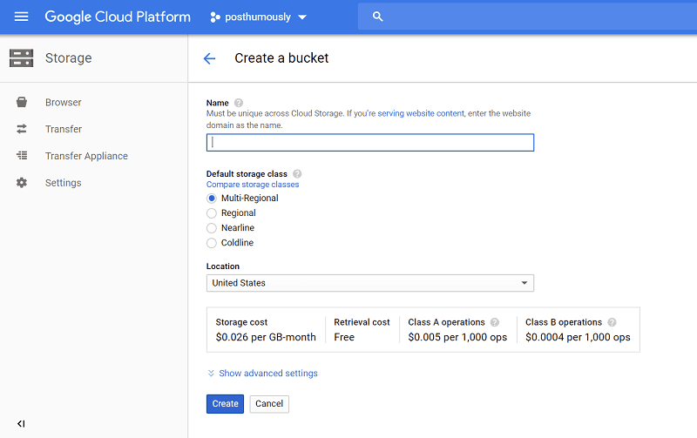Select the Regional storage class
The image size is (697, 438).
click(x=212, y=213)
